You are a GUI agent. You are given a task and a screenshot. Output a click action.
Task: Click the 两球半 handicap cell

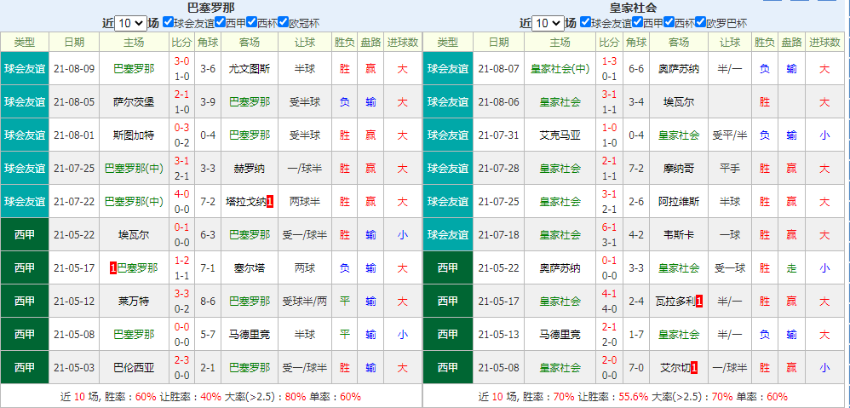pos(305,202)
